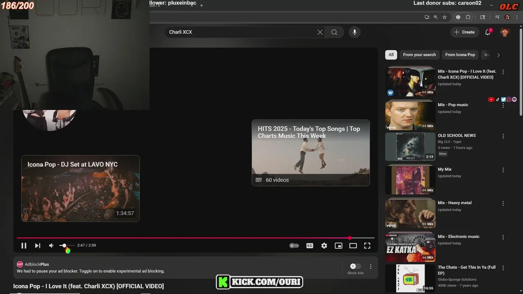Select the All filter chip
The width and height of the screenshot is (523, 294).
(391, 55)
